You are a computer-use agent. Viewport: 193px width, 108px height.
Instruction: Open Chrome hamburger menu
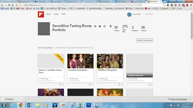point(191,5)
